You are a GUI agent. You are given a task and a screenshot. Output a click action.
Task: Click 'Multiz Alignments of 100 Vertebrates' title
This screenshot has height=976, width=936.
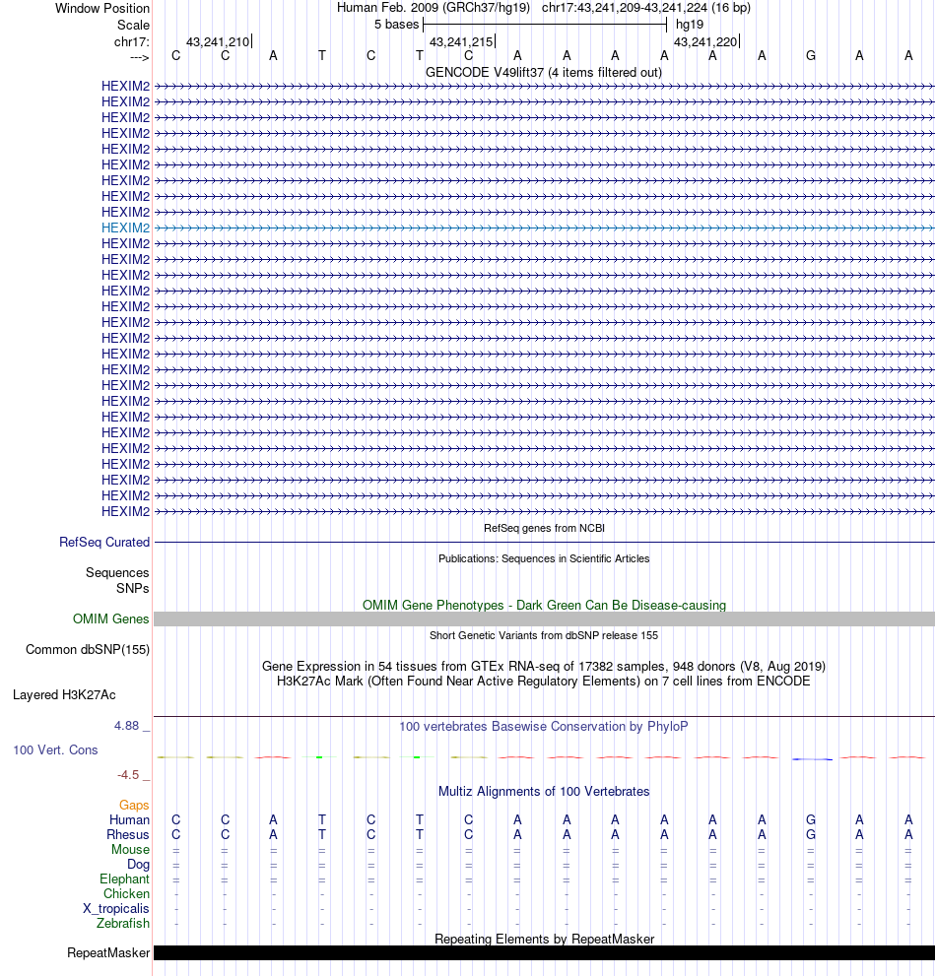(x=544, y=791)
